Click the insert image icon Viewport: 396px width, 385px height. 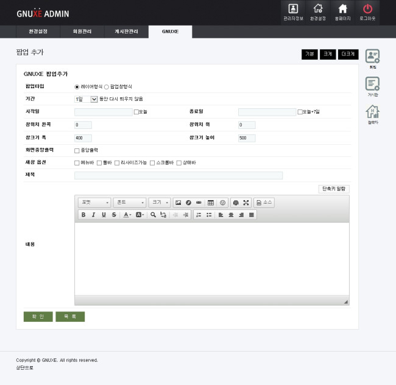pyautogui.click(x=178, y=203)
